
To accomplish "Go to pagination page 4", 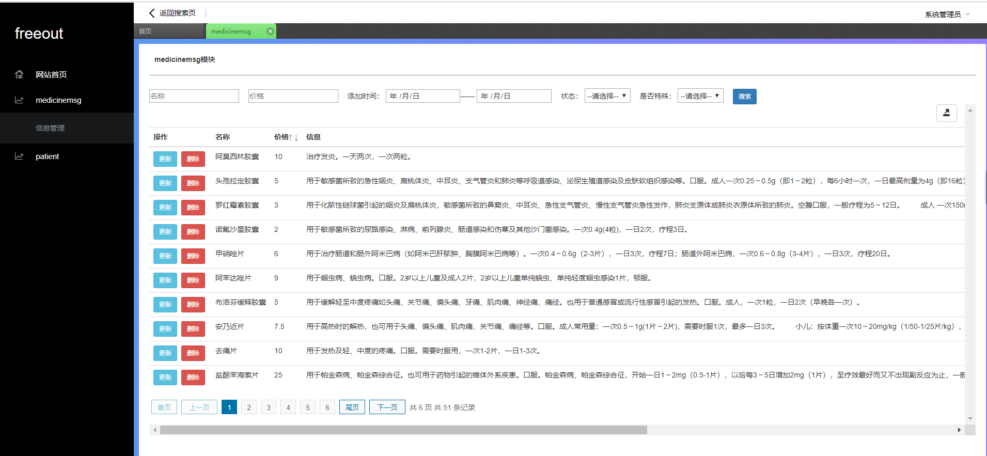I will coord(288,407).
